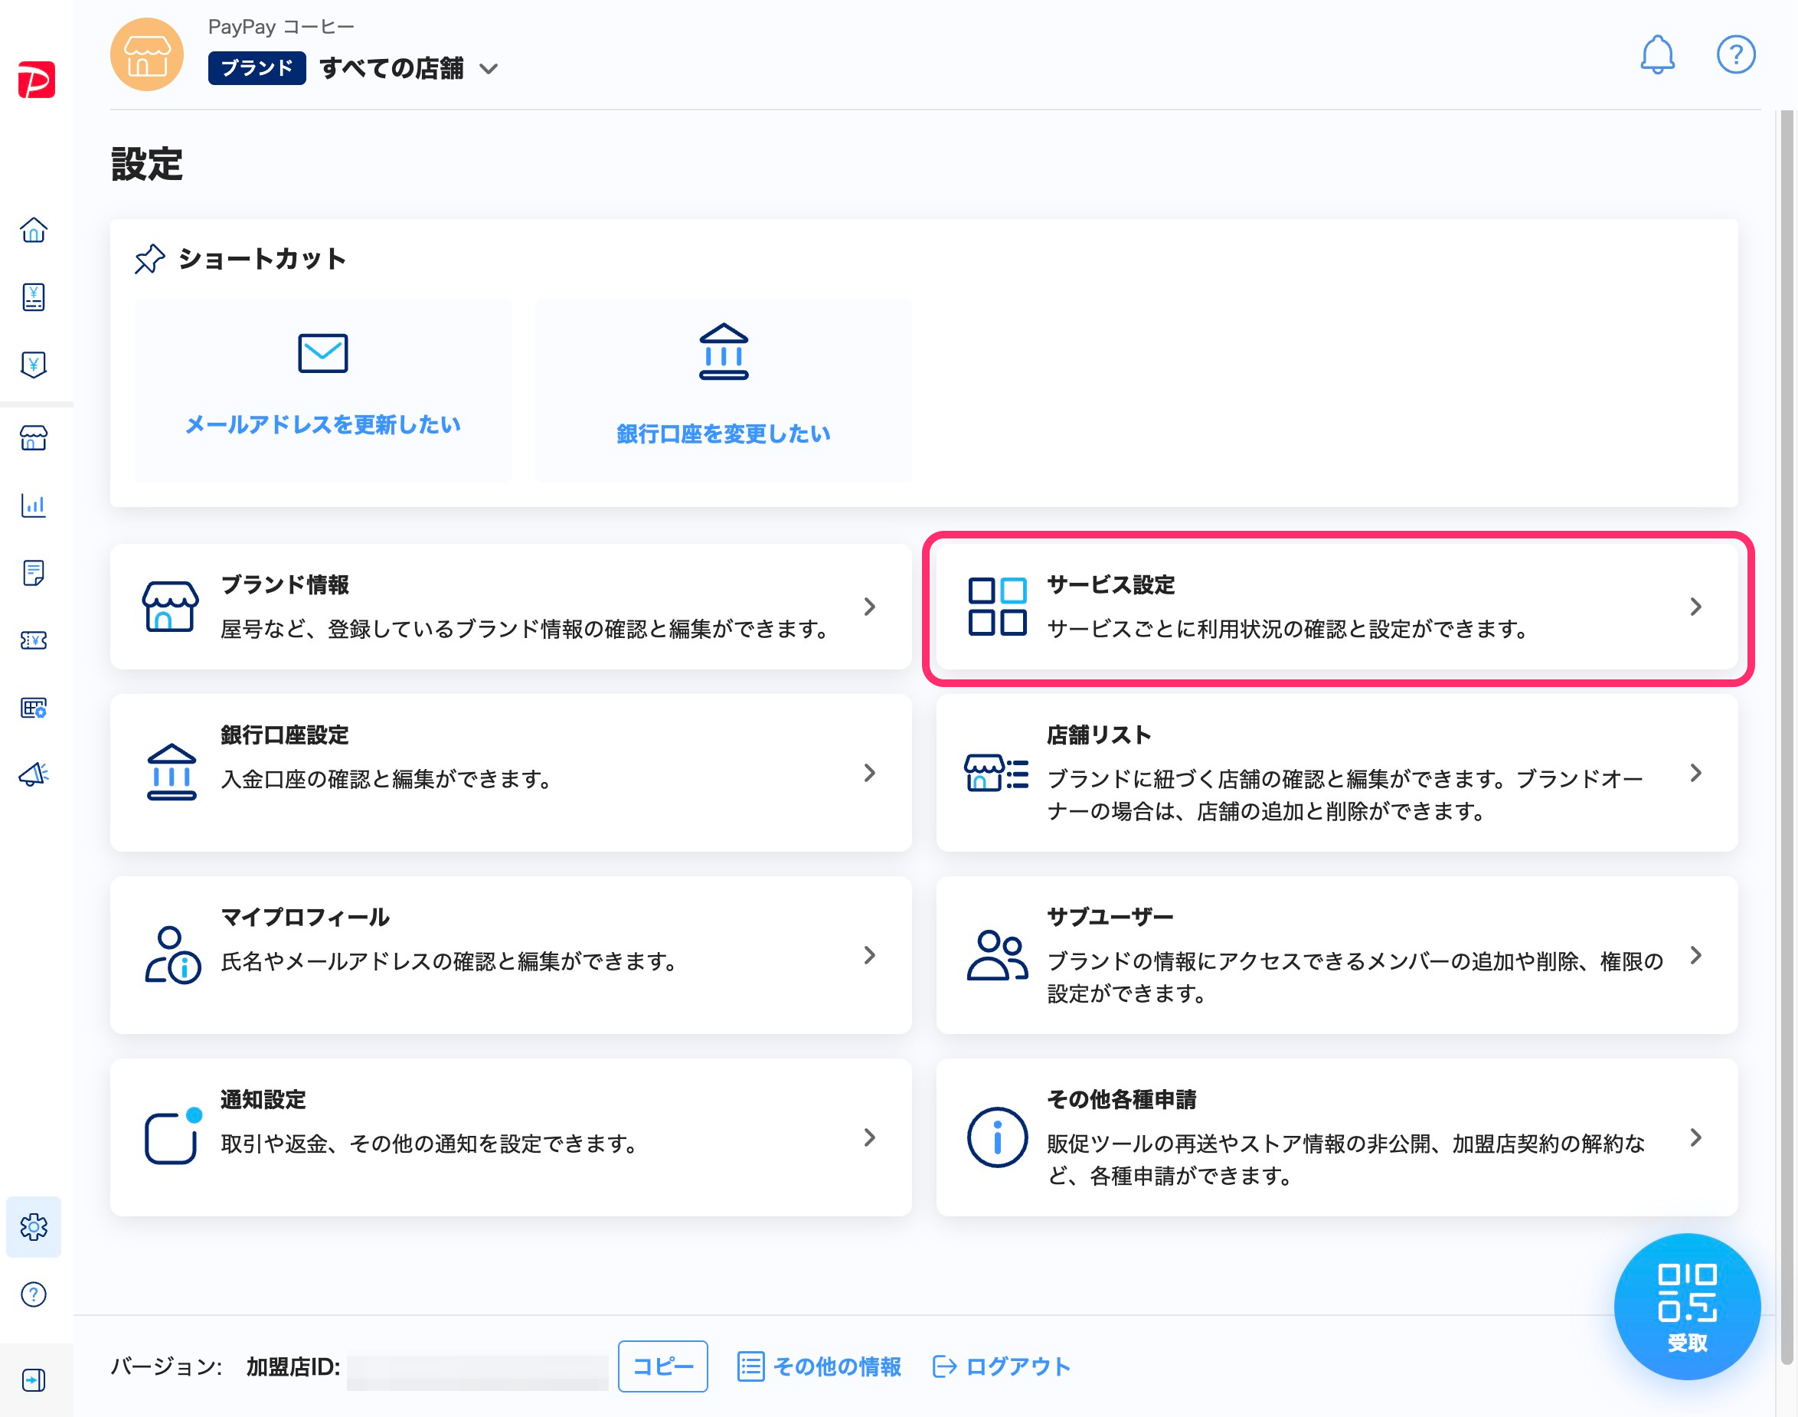Open the store icon in sidebar
Screen dimensions: 1798x1417
(x=34, y=437)
